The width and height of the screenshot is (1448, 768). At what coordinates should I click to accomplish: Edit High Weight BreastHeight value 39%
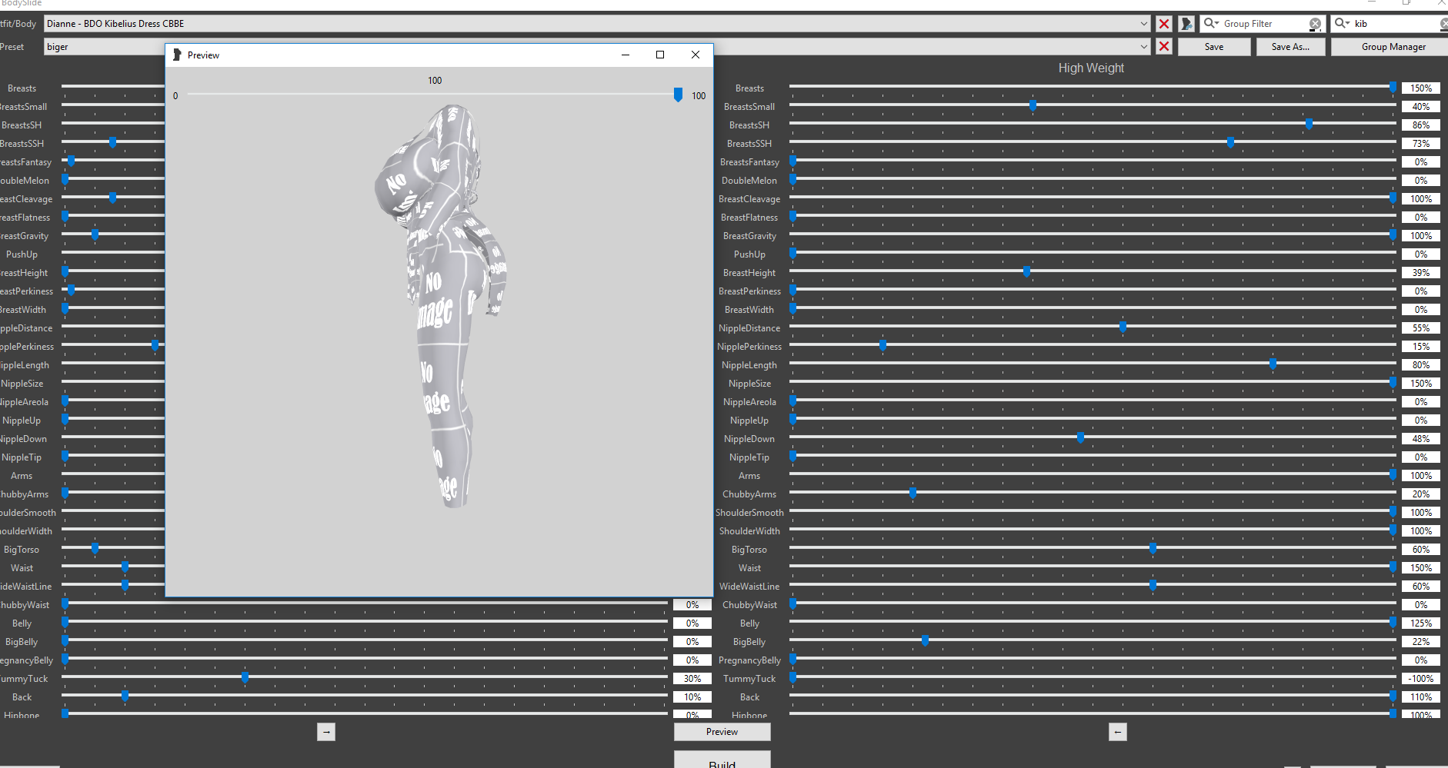1421,273
